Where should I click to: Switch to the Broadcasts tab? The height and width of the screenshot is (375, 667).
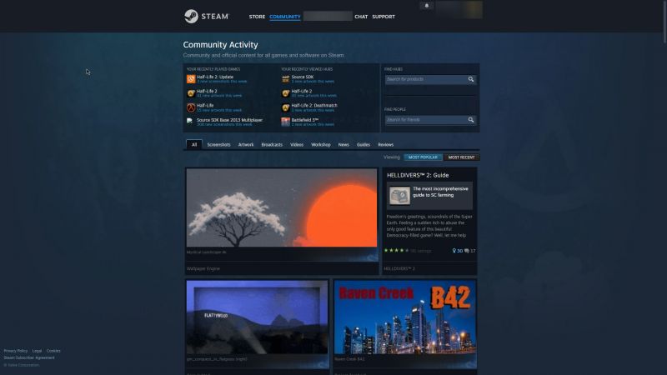point(272,144)
